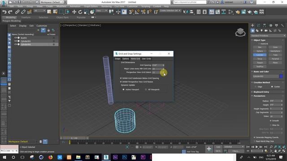Toggle visibility eye for Box001
The width and height of the screenshot is (287, 161).
[x=16, y=38]
